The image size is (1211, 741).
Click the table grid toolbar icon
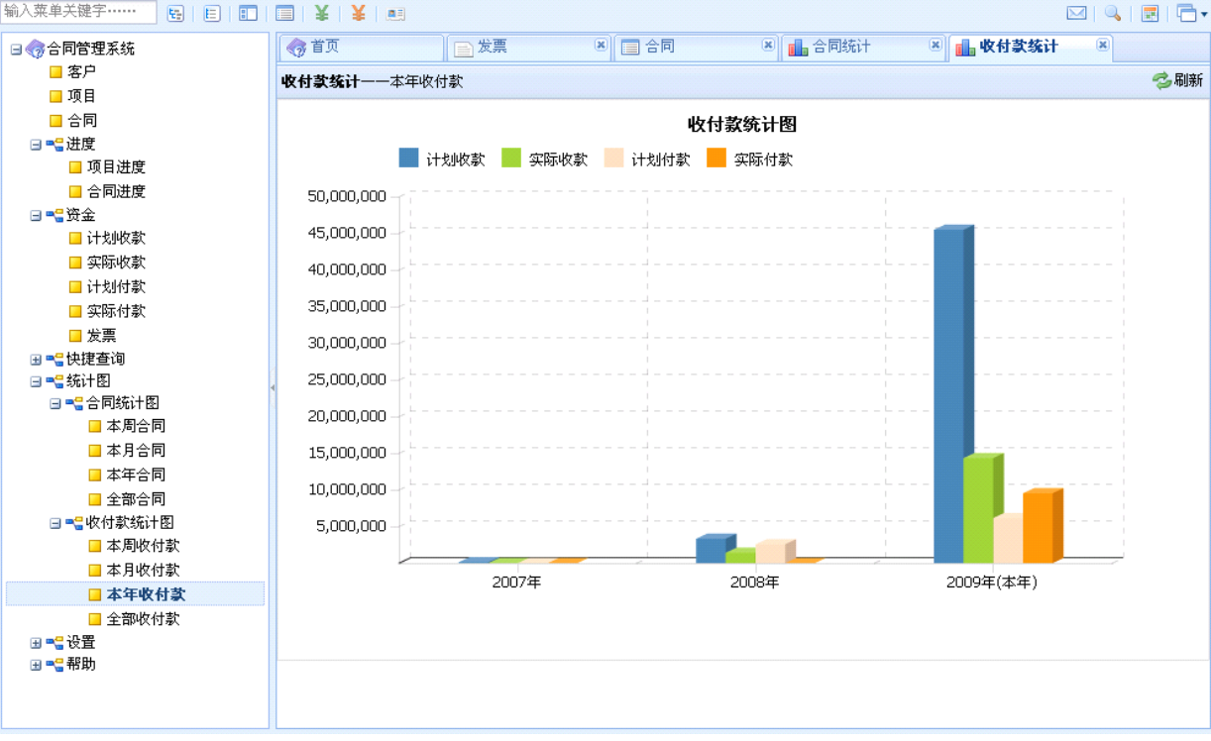[285, 14]
